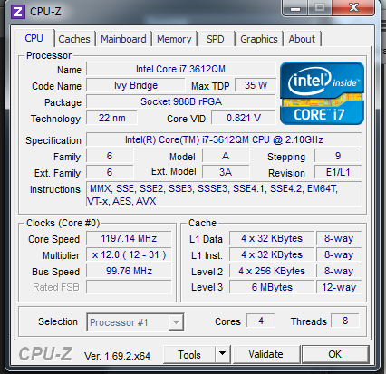Open the About tab

(x=302, y=39)
